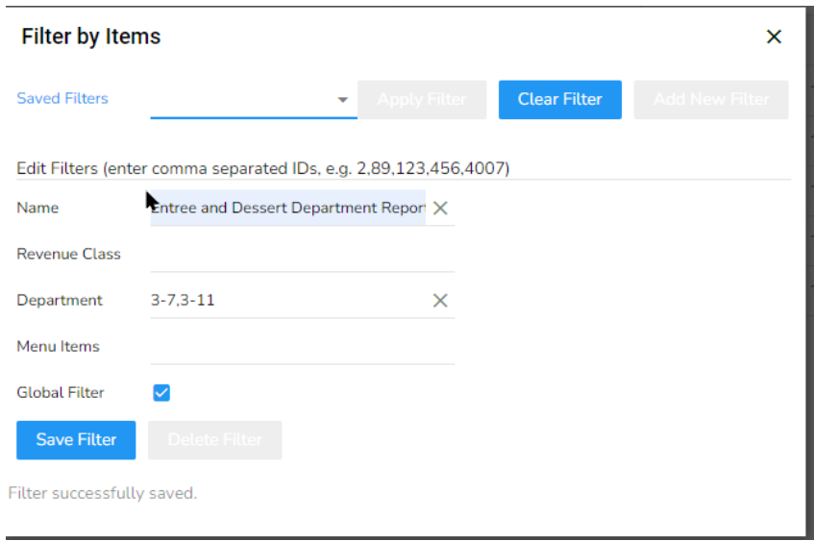Screen dimensions: 814x541
Task: Close the Filter by Items dialog
Action: pos(774,37)
